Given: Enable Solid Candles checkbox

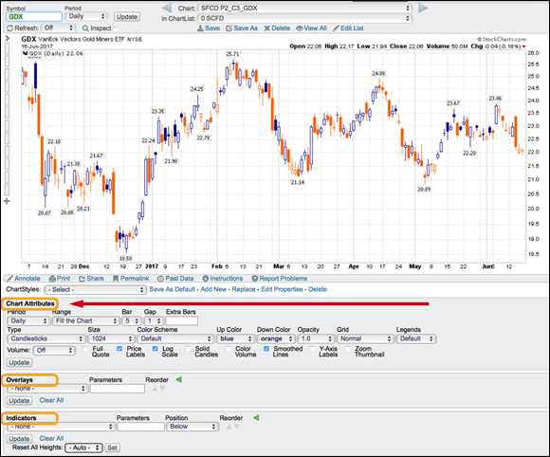Looking at the screenshot, I should coord(188,349).
